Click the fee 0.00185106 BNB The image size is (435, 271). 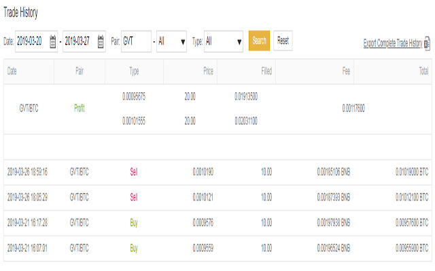[x=334, y=172]
